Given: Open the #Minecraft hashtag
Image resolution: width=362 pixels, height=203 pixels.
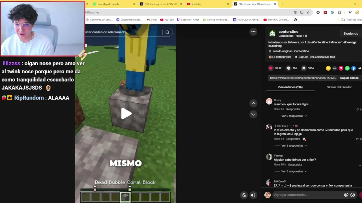Looking at the screenshot, I should point(335,42).
